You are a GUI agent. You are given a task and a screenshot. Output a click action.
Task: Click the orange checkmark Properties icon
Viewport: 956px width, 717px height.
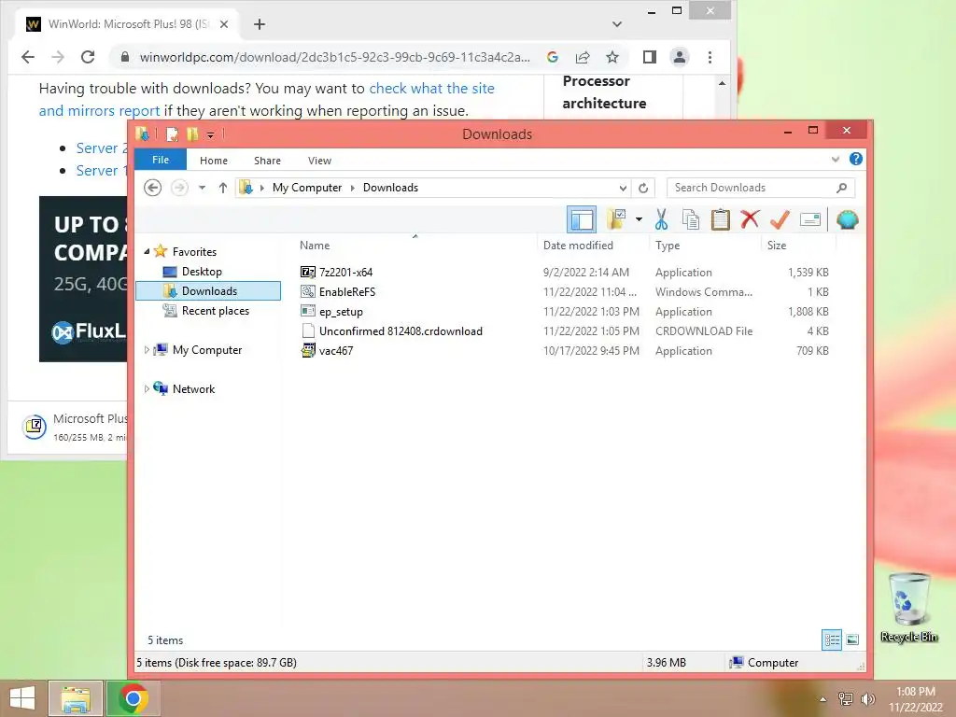780,218
